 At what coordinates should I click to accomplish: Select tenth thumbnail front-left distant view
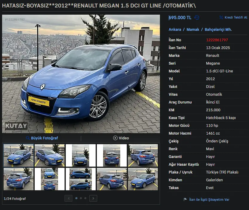point(143,179)
